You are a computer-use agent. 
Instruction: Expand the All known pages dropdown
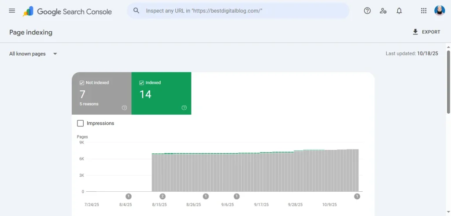33,54
